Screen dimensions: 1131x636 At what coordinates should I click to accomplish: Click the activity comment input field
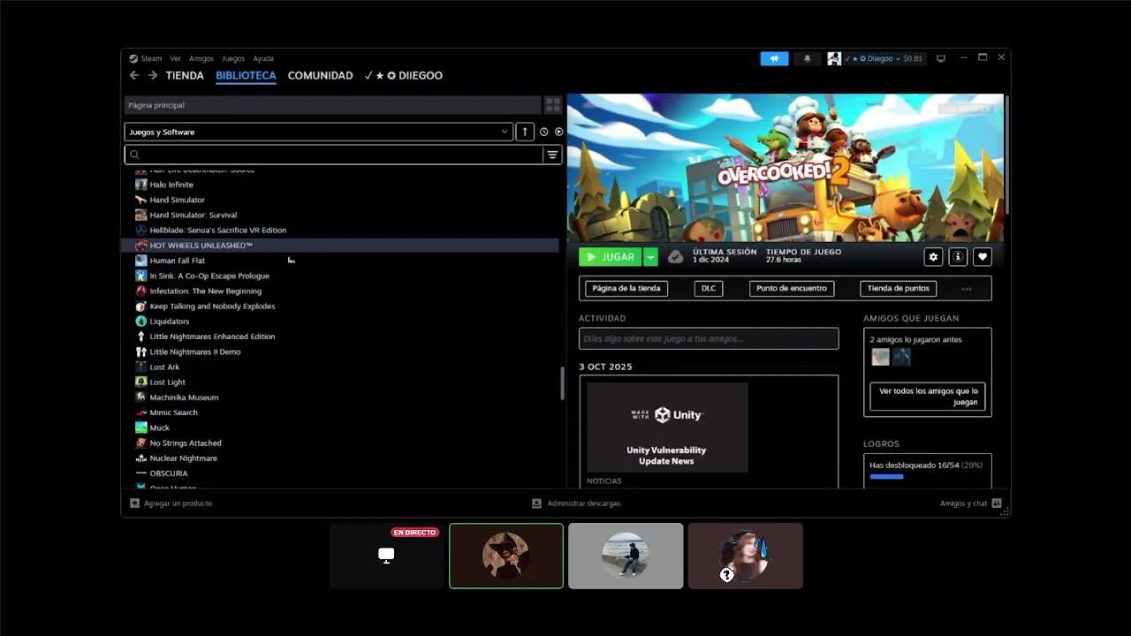pyautogui.click(x=709, y=338)
